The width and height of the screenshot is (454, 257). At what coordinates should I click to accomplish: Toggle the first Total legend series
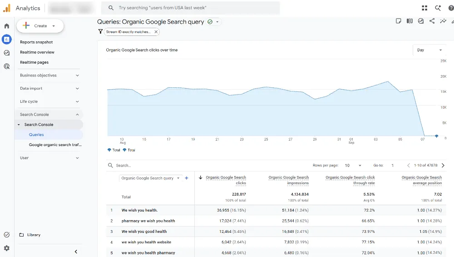pos(113,150)
